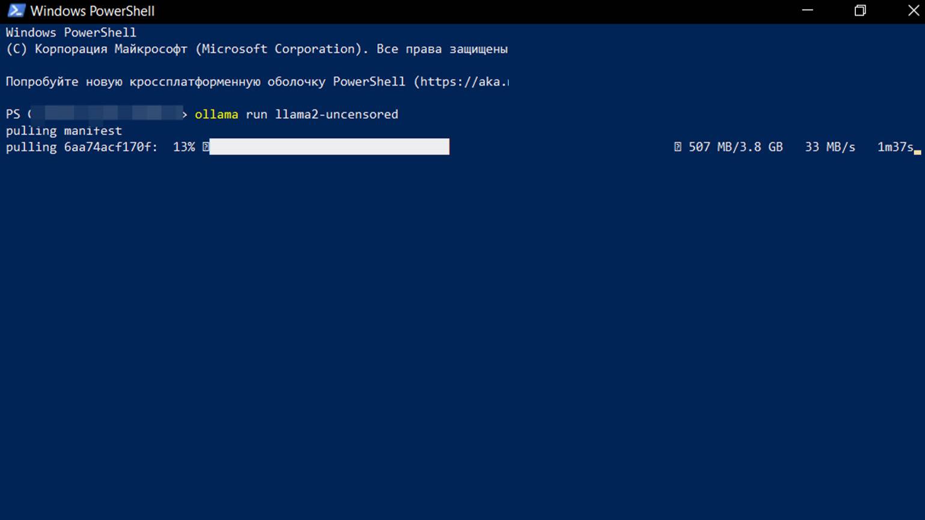Click the 1m37s remaining time
This screenshot has width=925, height=520.
pyautogui.click(x=895, y=147)
